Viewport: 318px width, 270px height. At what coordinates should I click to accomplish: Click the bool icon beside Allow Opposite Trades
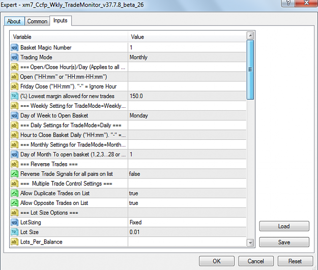14,203
